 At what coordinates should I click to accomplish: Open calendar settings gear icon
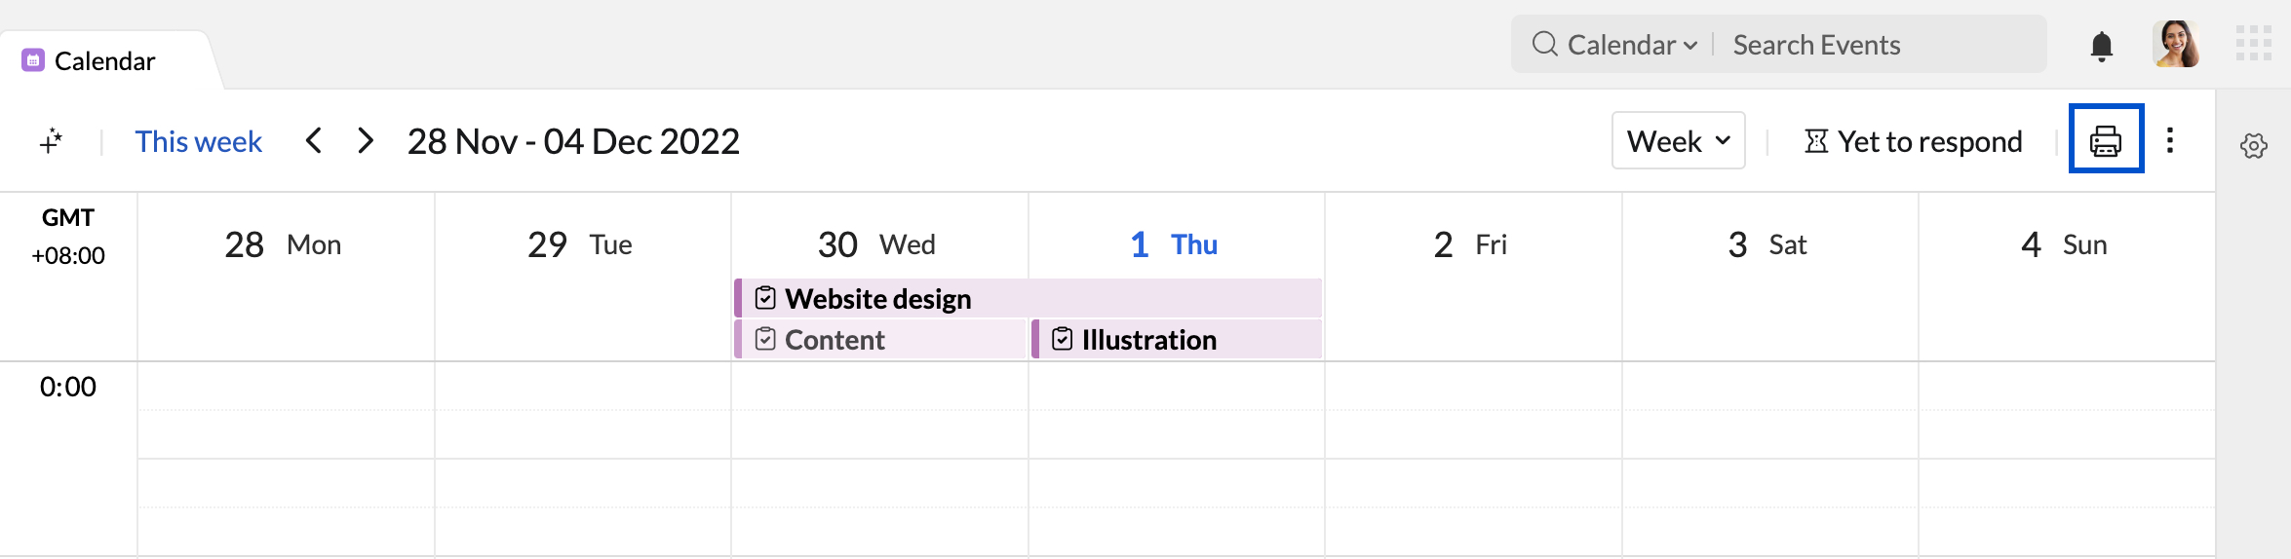click(2253, 146)
